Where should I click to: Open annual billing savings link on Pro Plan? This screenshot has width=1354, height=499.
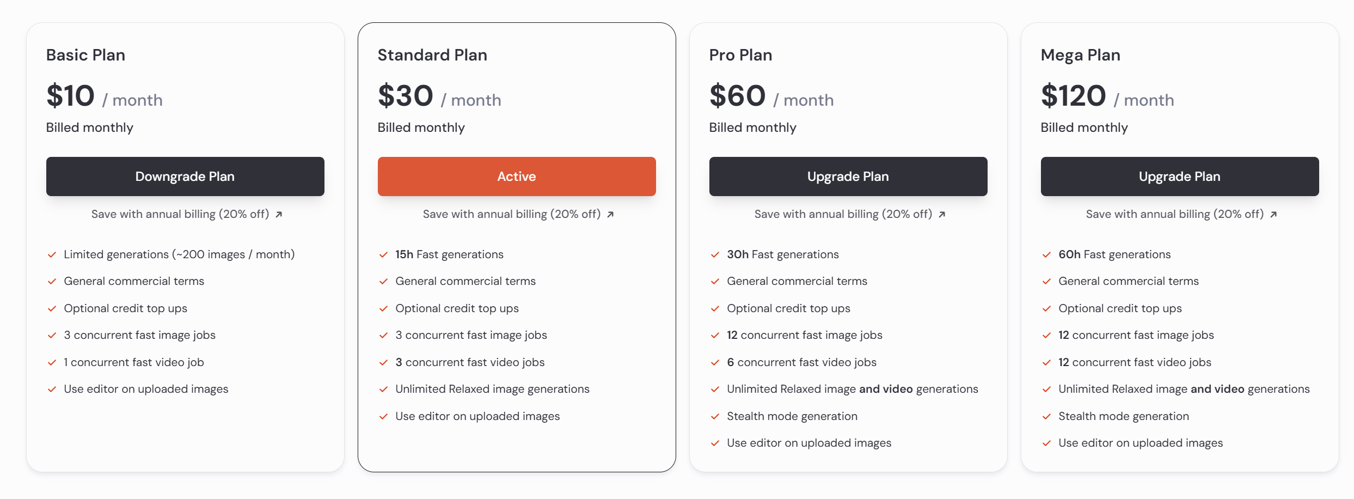click(850, 214)
